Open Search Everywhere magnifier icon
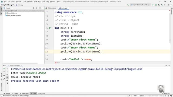Image resolution: width=173 pixels, height=97 pixels. (171, 5)
